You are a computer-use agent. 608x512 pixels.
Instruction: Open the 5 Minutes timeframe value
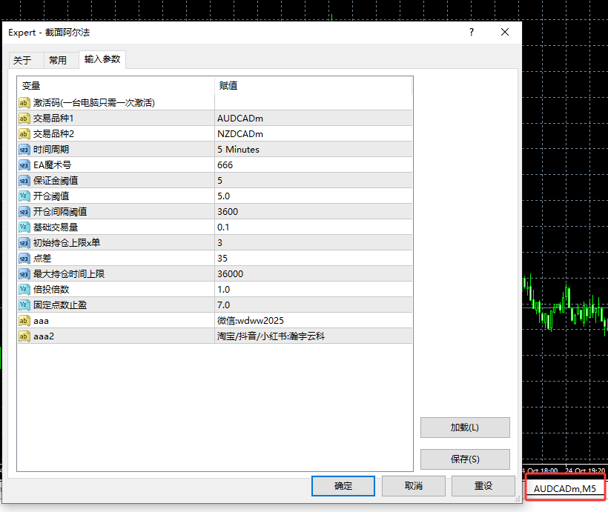(x=314, y=150)
